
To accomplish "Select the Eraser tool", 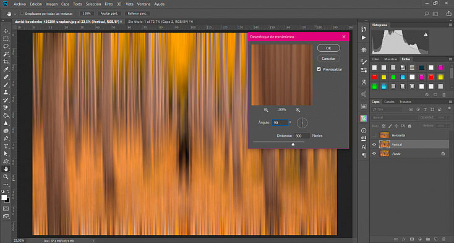I will tap(6, 108).
